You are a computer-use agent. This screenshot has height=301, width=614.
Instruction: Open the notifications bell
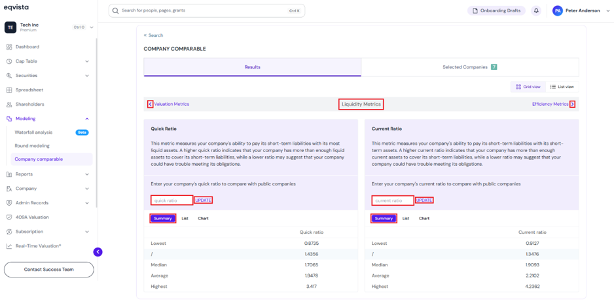(536, 10)
